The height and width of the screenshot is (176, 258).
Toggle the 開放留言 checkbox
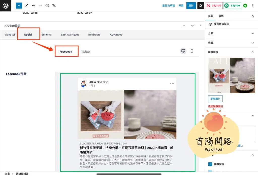[x=210, y=164]
